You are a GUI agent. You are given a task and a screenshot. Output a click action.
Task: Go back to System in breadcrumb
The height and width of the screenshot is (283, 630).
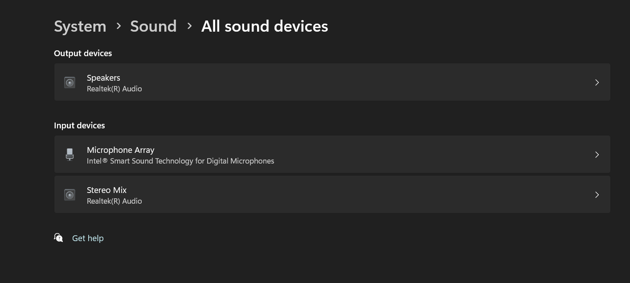click(80, 26)
